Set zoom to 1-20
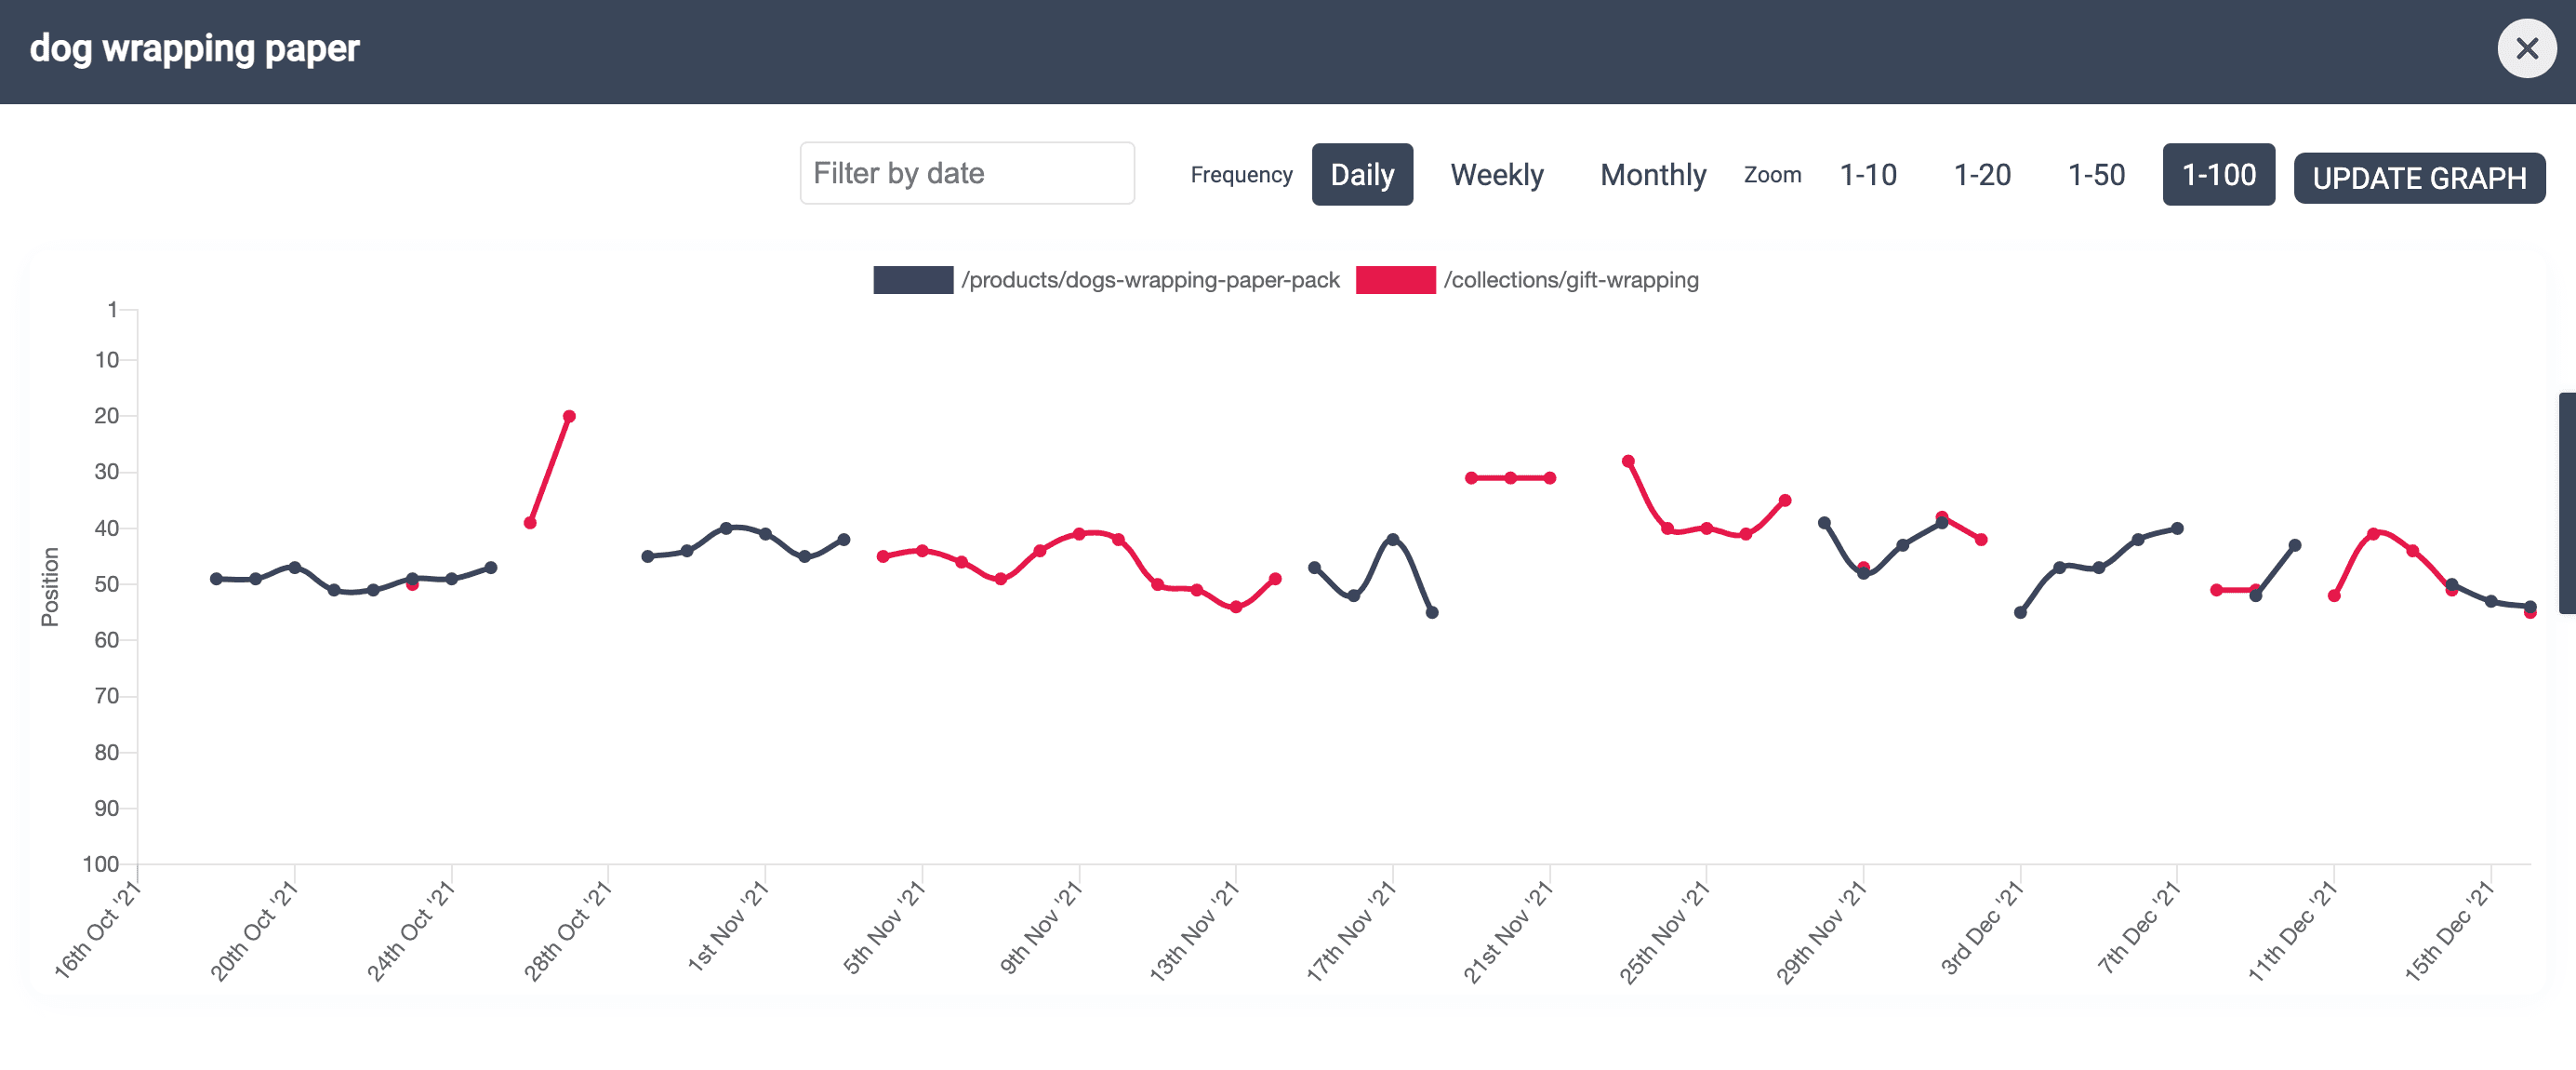 tap(1982, 174)
